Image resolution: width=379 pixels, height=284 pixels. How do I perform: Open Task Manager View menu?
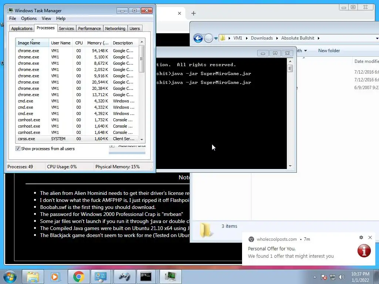(46, 18)
